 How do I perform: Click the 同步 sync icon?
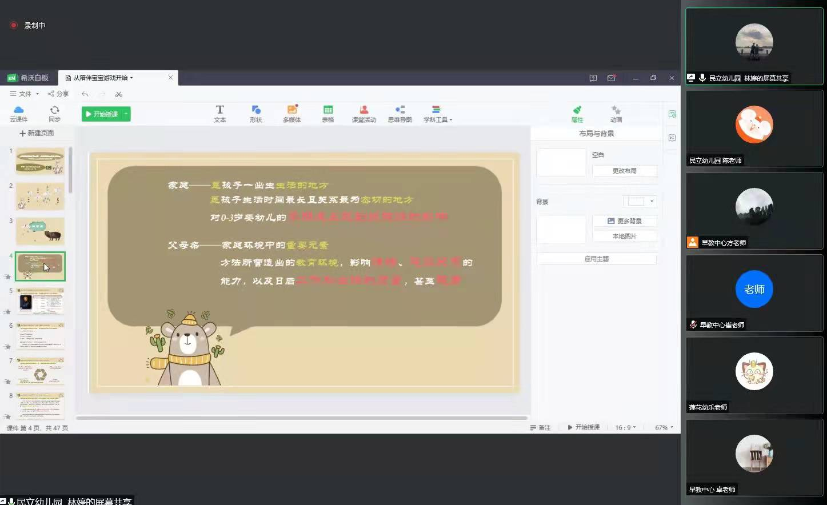click(x=54, y=114)
